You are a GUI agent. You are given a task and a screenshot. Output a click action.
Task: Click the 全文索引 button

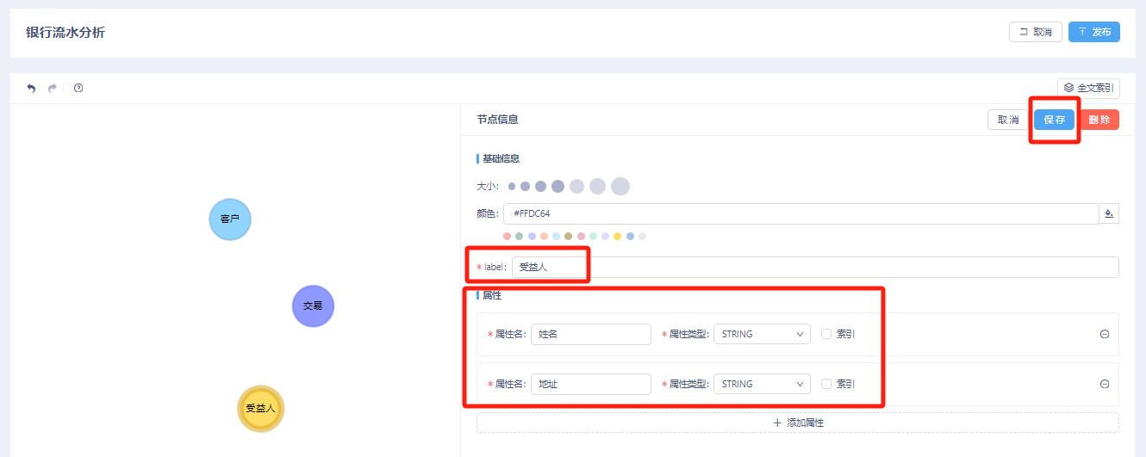[x=1088, y=88]
